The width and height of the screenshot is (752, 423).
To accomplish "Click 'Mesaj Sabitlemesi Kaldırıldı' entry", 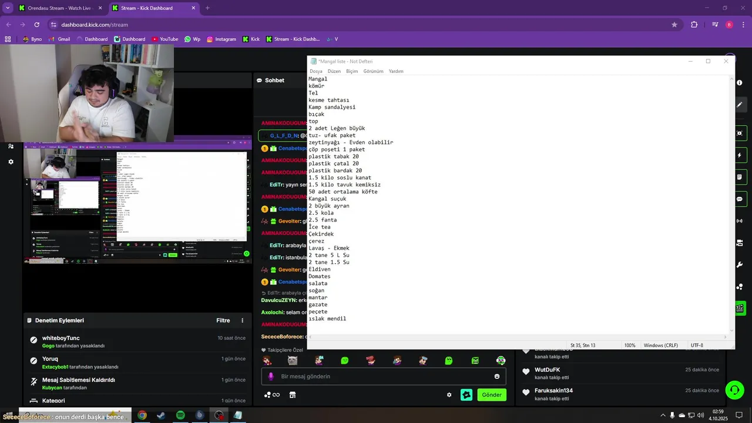I will tap(138, 384).
